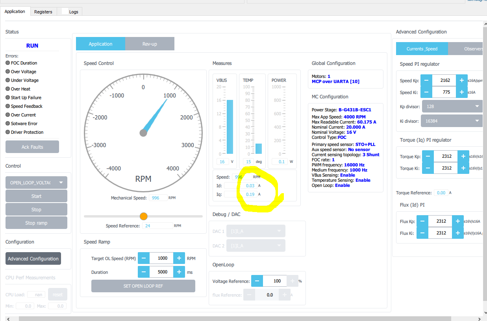The width and height of the screenshot is (487, 321).
Task: Switch to the Registers tab
Action: 43,11
